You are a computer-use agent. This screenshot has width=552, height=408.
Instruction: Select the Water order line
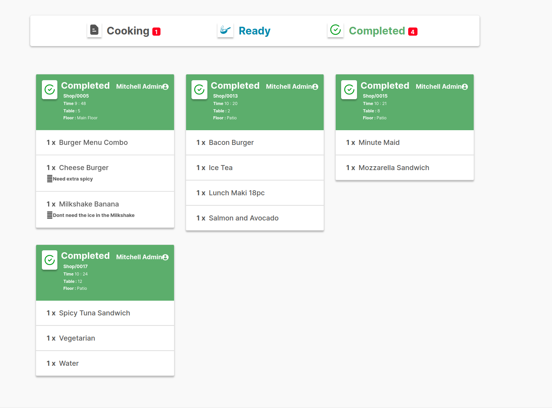tap(105, 363)
